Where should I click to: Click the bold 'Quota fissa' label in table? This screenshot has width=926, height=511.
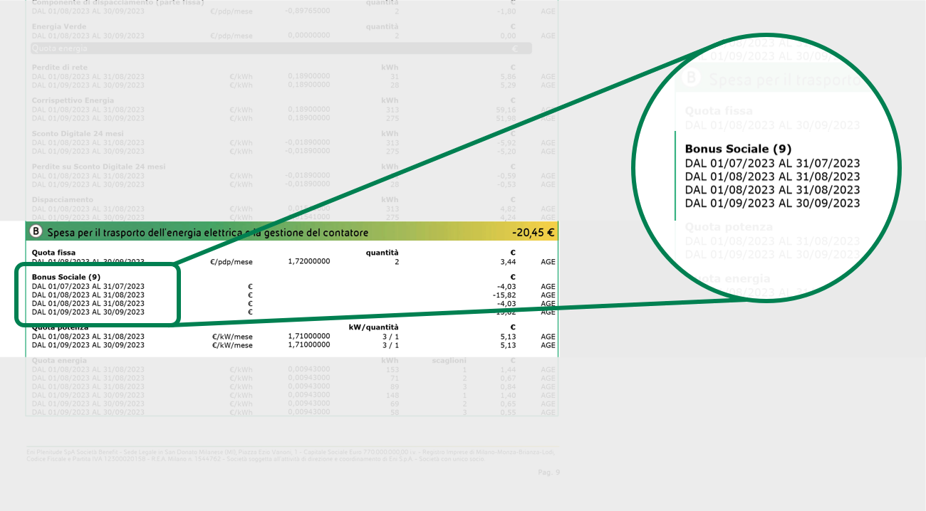pos(53,252)
